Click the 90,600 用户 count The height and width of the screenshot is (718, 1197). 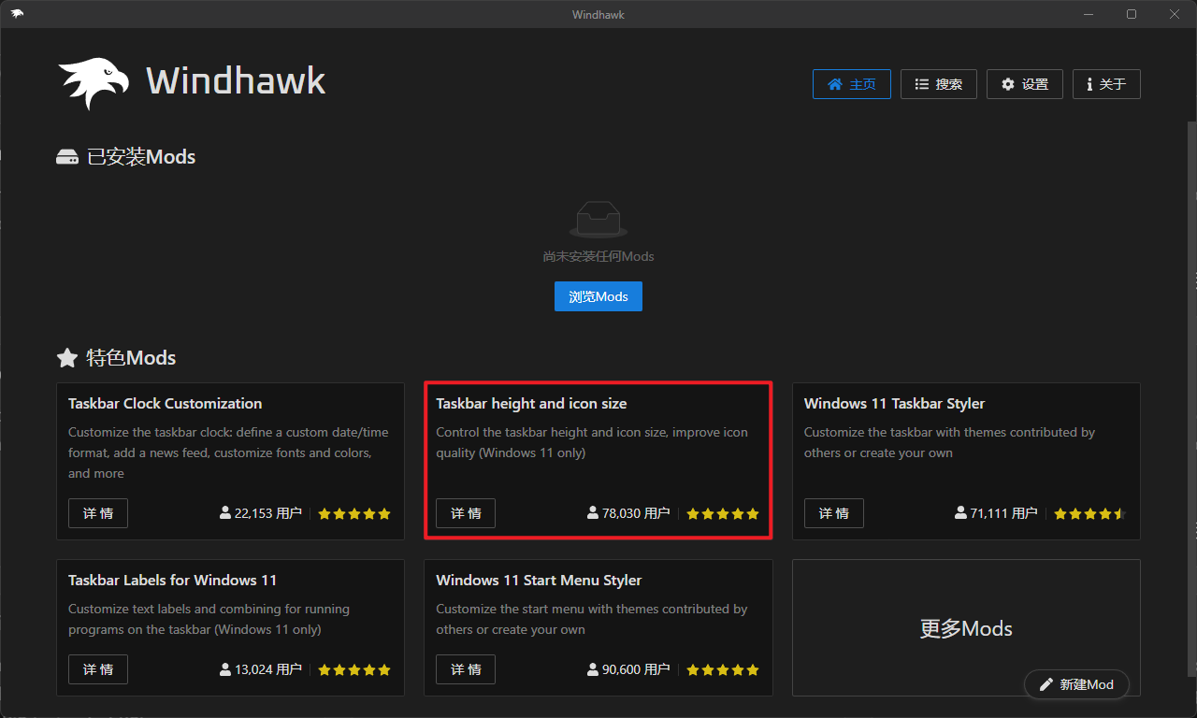[636, 669]
